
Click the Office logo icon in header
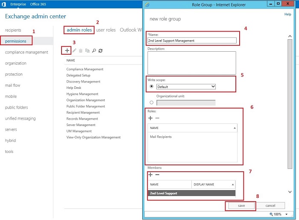click(x=3, y=4)
